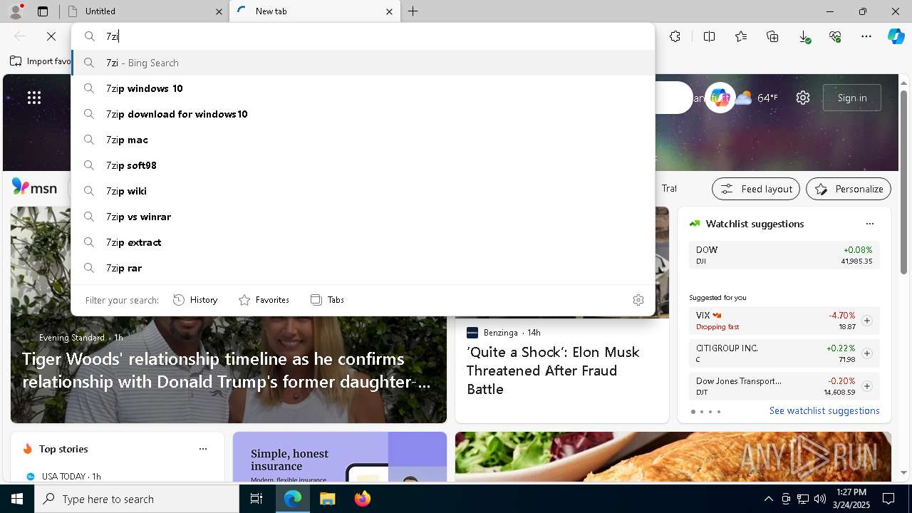Filter search by Favorites
Viewport: 912px width, 513px height.
[x=264, y=300]
